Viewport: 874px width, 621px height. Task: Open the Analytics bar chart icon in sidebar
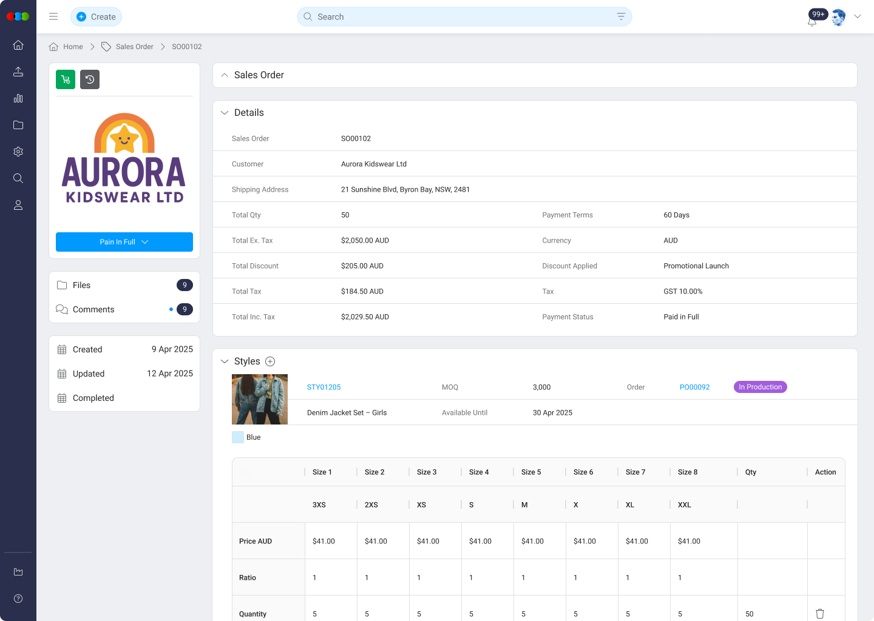18,98
